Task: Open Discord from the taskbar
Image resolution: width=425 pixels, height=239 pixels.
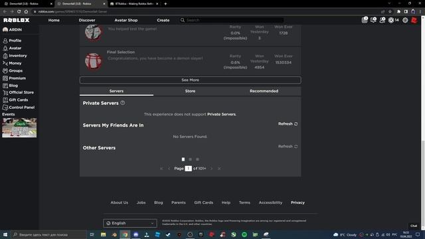Action: point(135,234)
